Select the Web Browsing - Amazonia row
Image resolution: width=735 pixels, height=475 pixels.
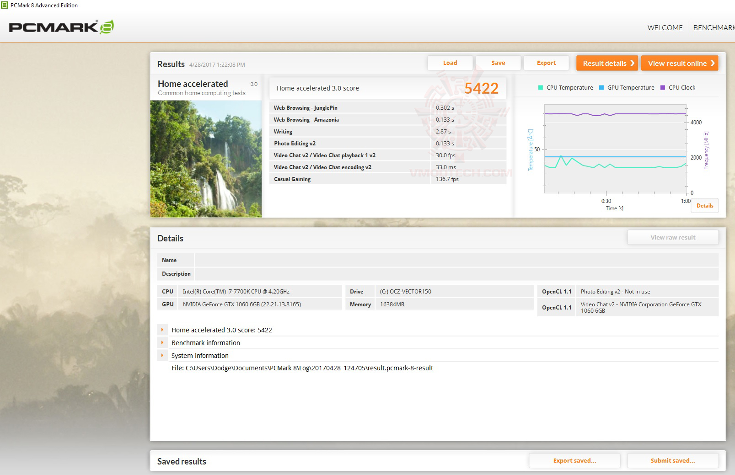388,120
